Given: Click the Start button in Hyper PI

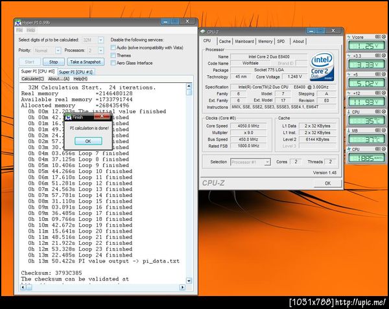Looking at the screenshot, I should click(x=30, y=62).
